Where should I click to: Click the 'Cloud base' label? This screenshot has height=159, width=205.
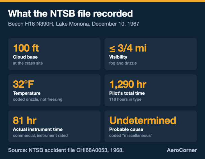coord(25,57)
